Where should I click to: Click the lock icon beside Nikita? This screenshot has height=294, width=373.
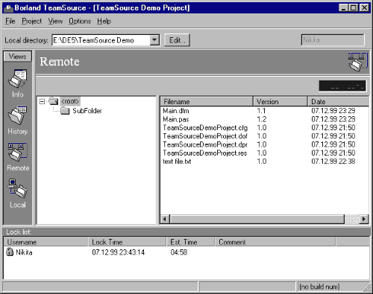pyautogui.click(x=10, y=252)
